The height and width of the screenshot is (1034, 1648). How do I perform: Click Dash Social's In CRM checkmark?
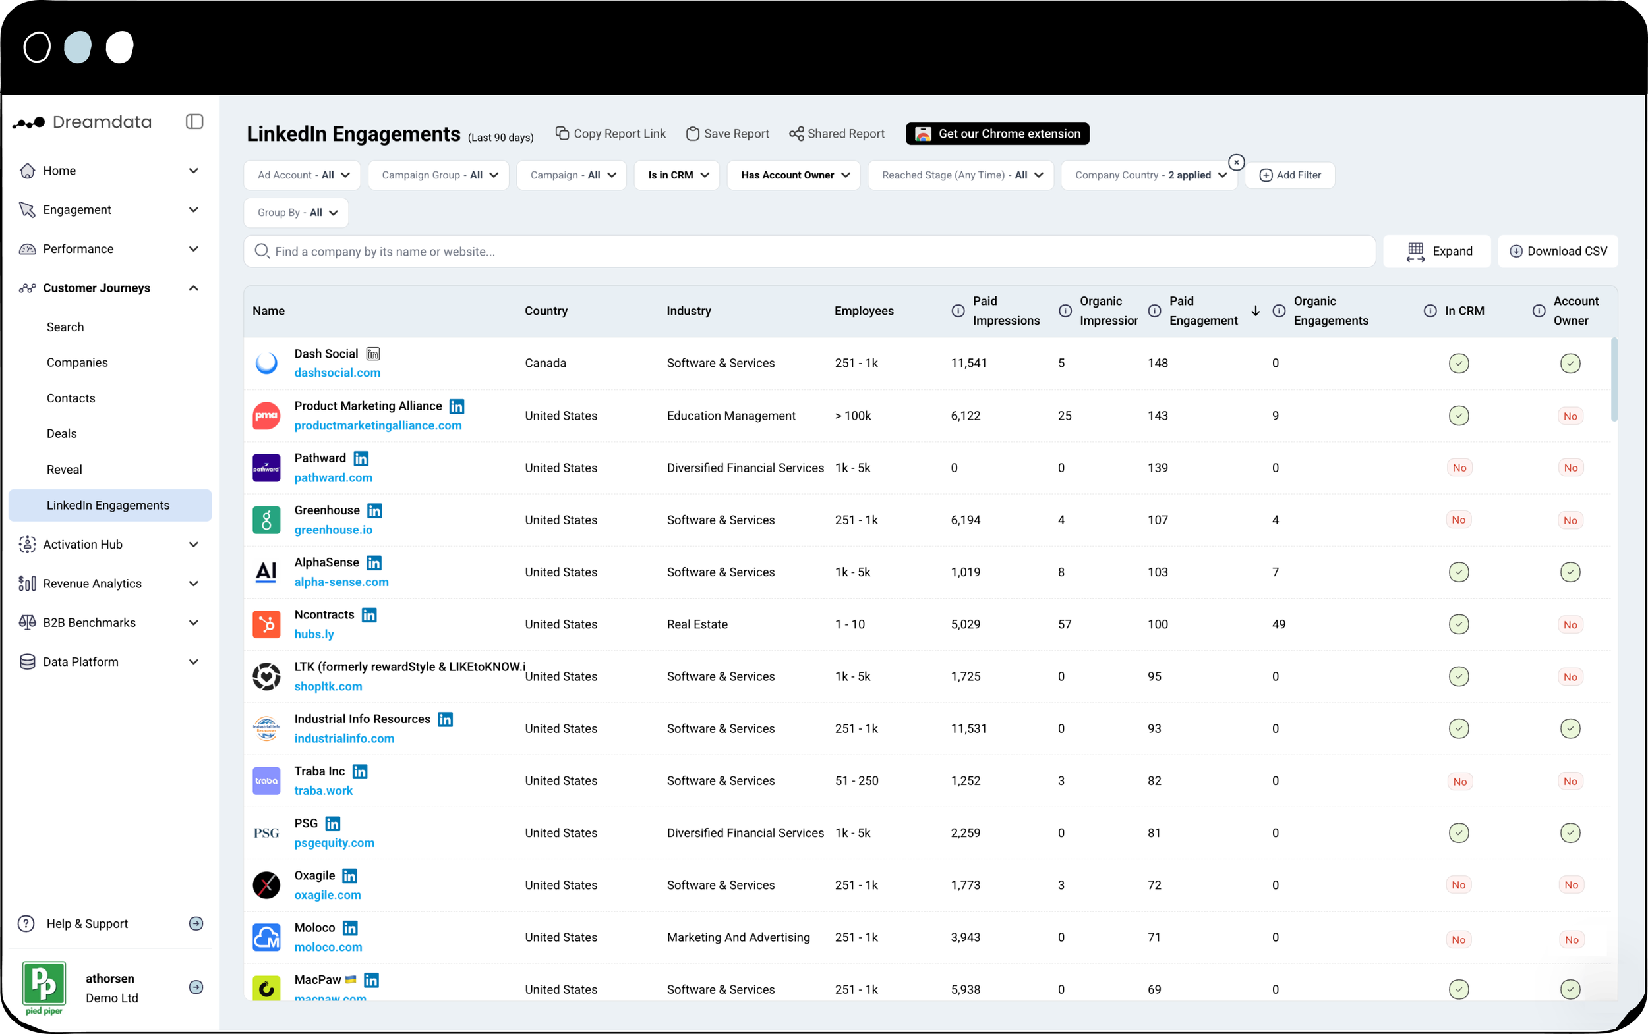[1458, 363]
